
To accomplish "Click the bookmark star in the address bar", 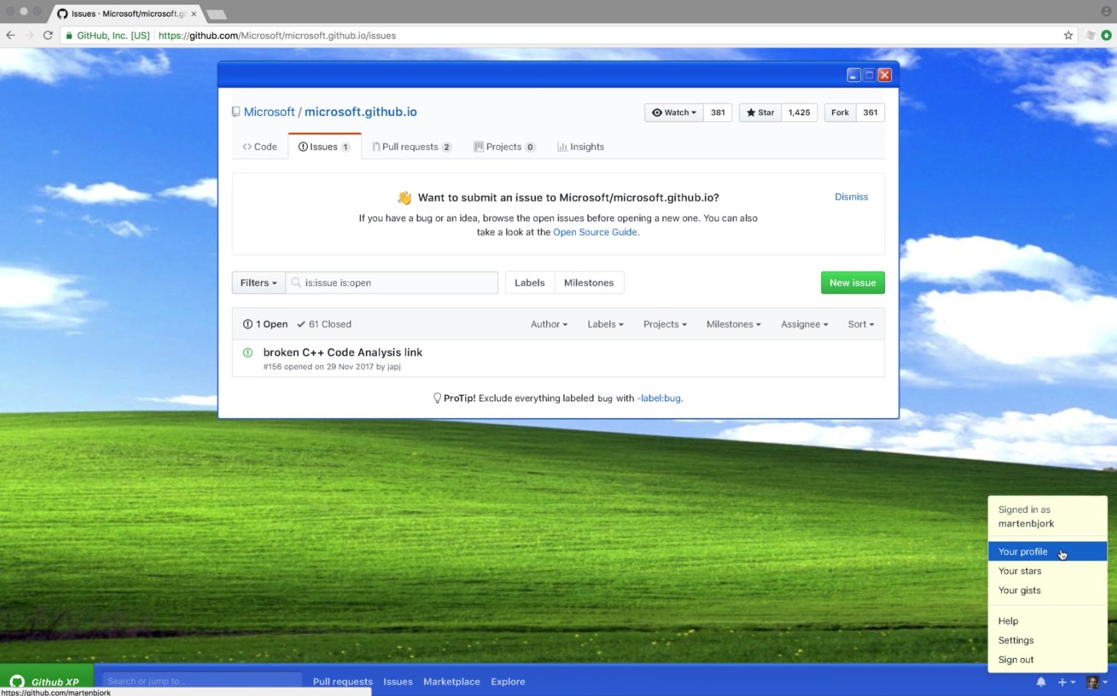I will 1067,35.
